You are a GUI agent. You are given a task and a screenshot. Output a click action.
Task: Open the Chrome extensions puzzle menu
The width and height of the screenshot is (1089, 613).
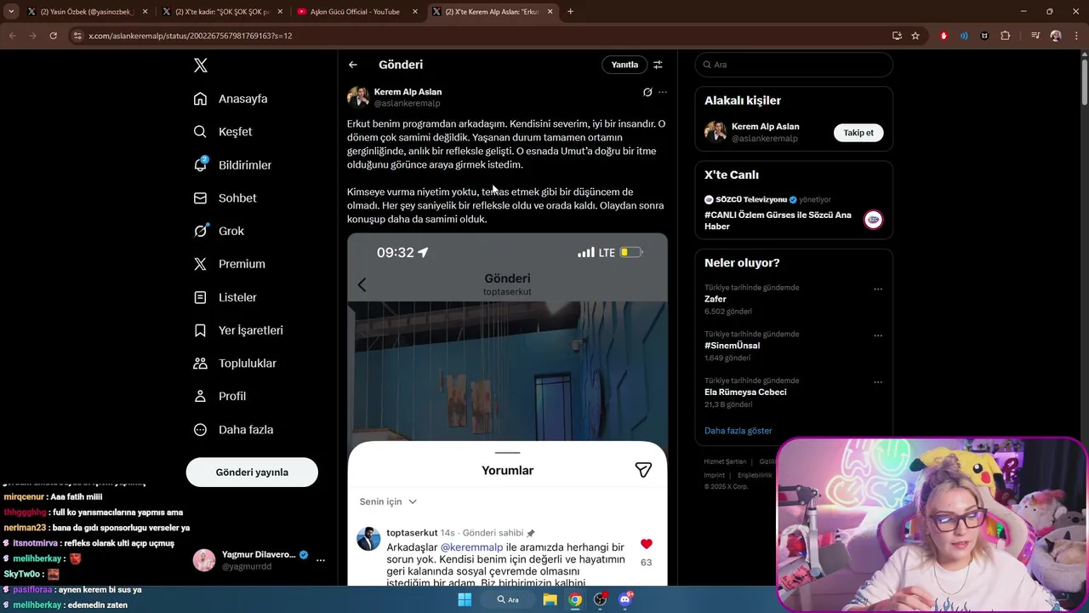[1006, 36]
